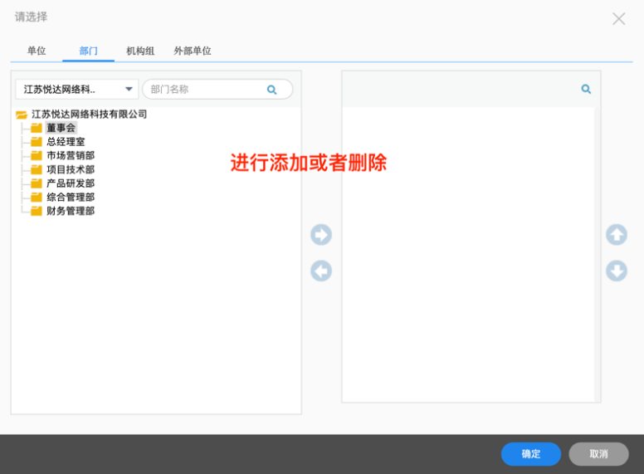Click the root company folder icon
This screenshot has height=474, width=644.
(22, 115)
